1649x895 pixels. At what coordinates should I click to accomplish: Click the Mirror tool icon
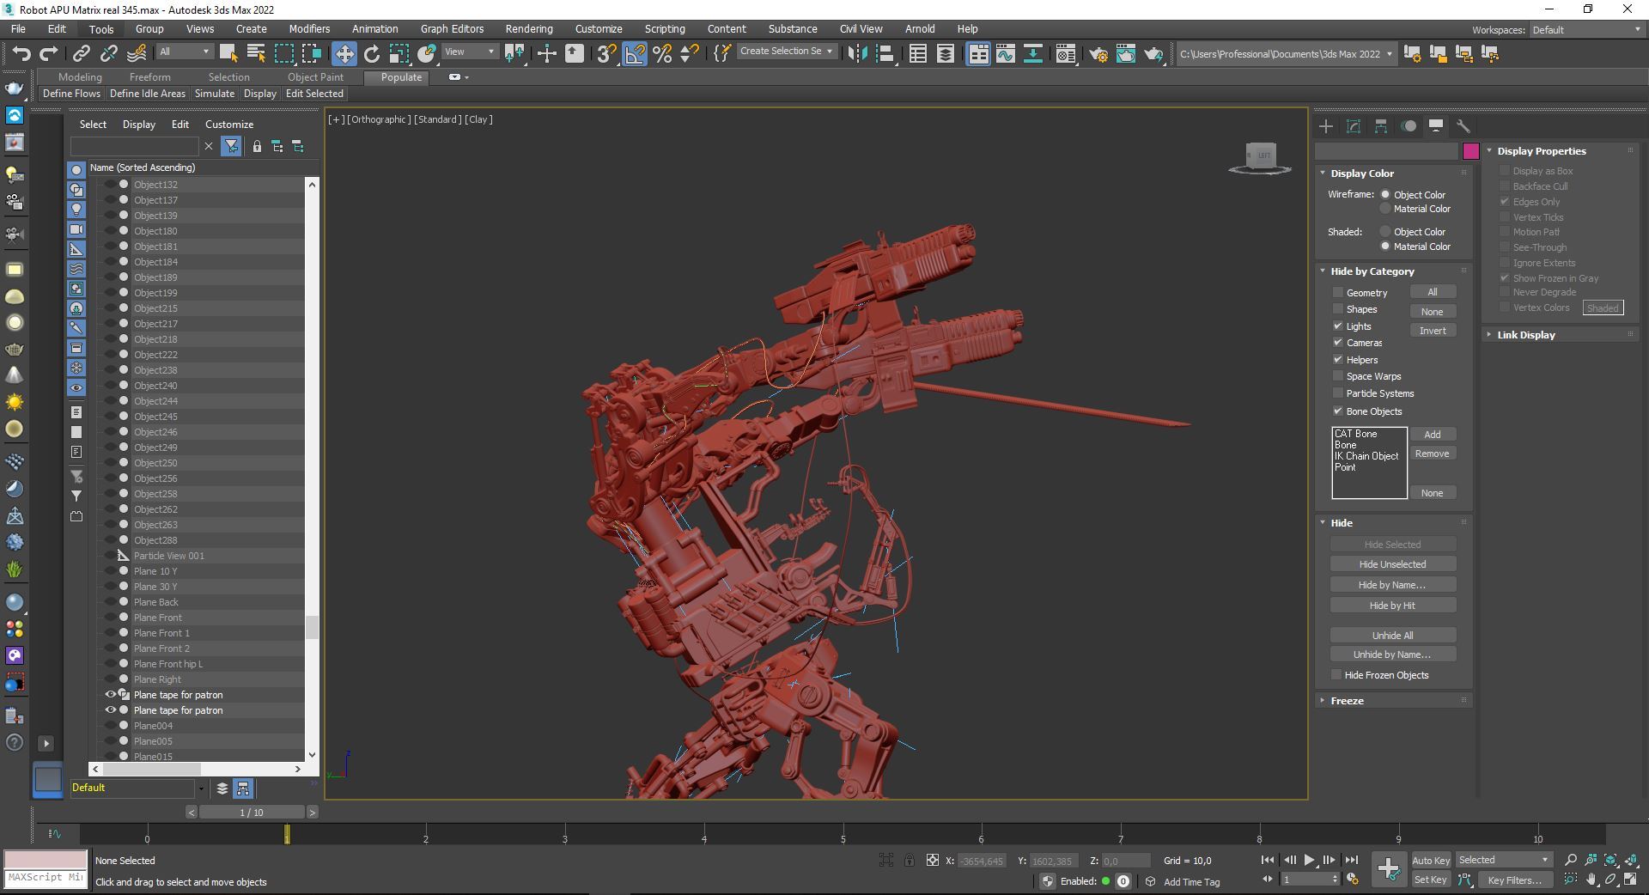coord(857,54)
